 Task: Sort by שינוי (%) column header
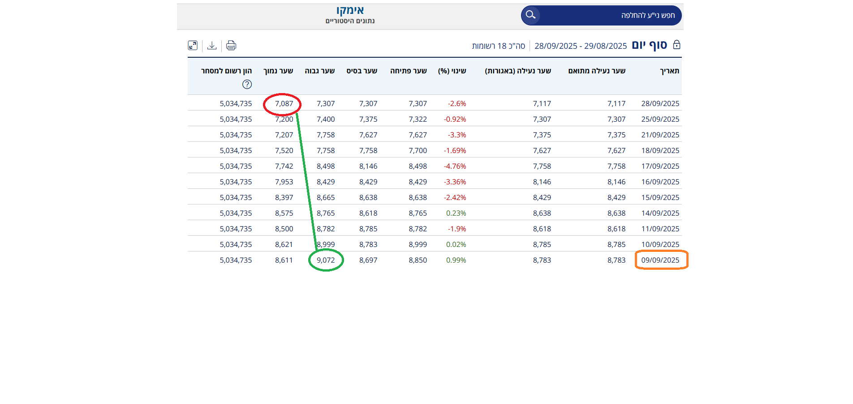(452, 71)
